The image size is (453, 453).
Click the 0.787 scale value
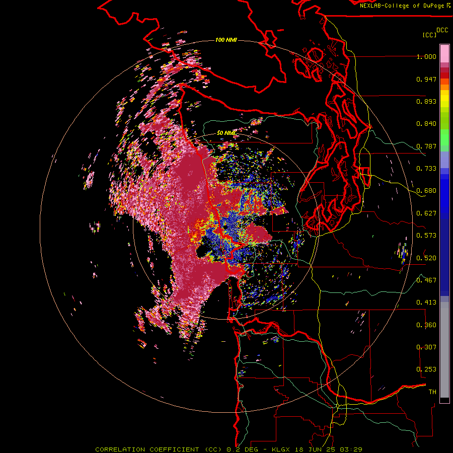pos(426,146)
